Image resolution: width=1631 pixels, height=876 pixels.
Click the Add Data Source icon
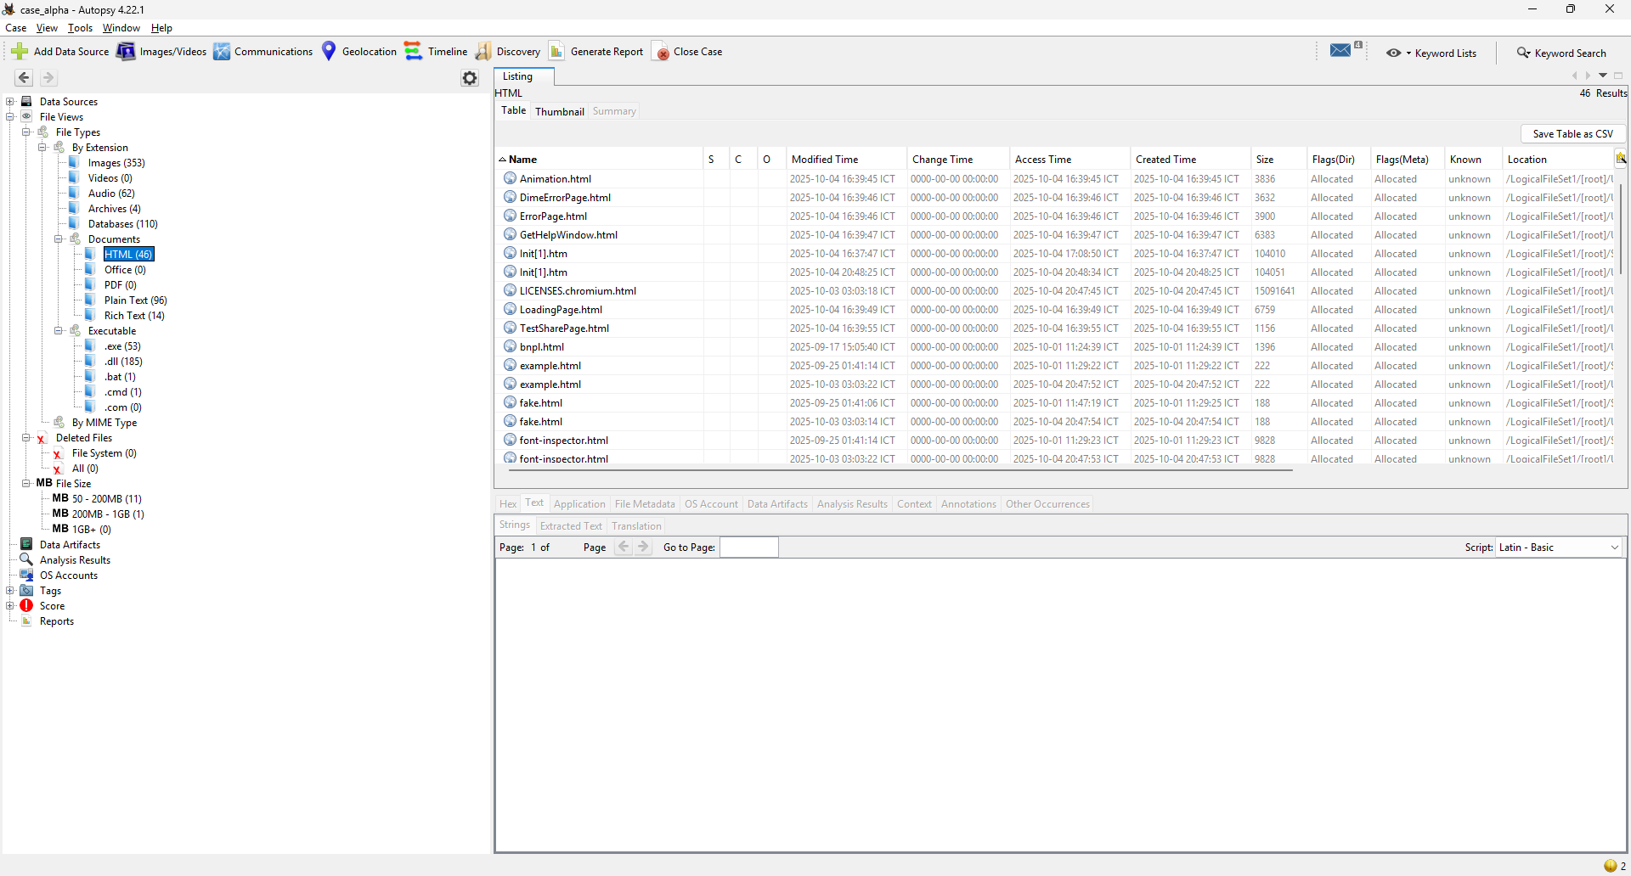coord(20,52)
